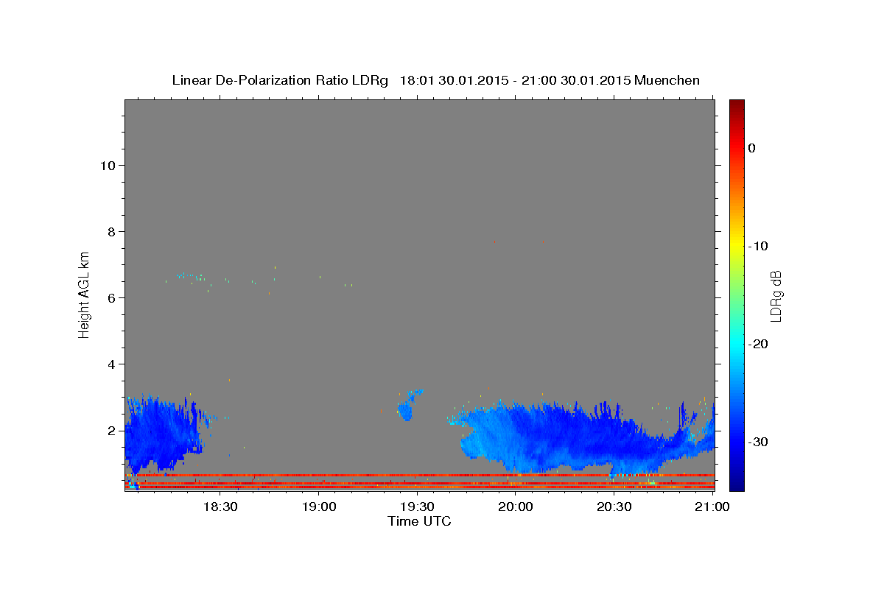This screenshot has width=884, height=589.
Task: Click the dark red top of colorbar
Action: click(x=737, y=105)
